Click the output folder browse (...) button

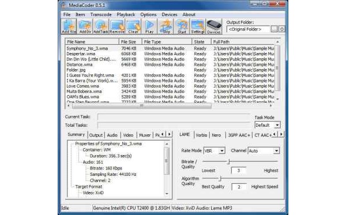[274, 29]
